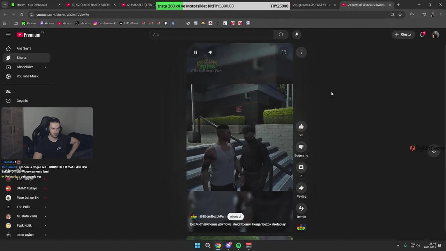
Task: Open the Oluştur create menu
Action: coord(403,35)
